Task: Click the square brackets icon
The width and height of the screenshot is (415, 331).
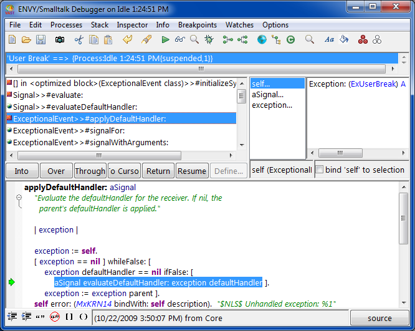Action: coord(69,317)
